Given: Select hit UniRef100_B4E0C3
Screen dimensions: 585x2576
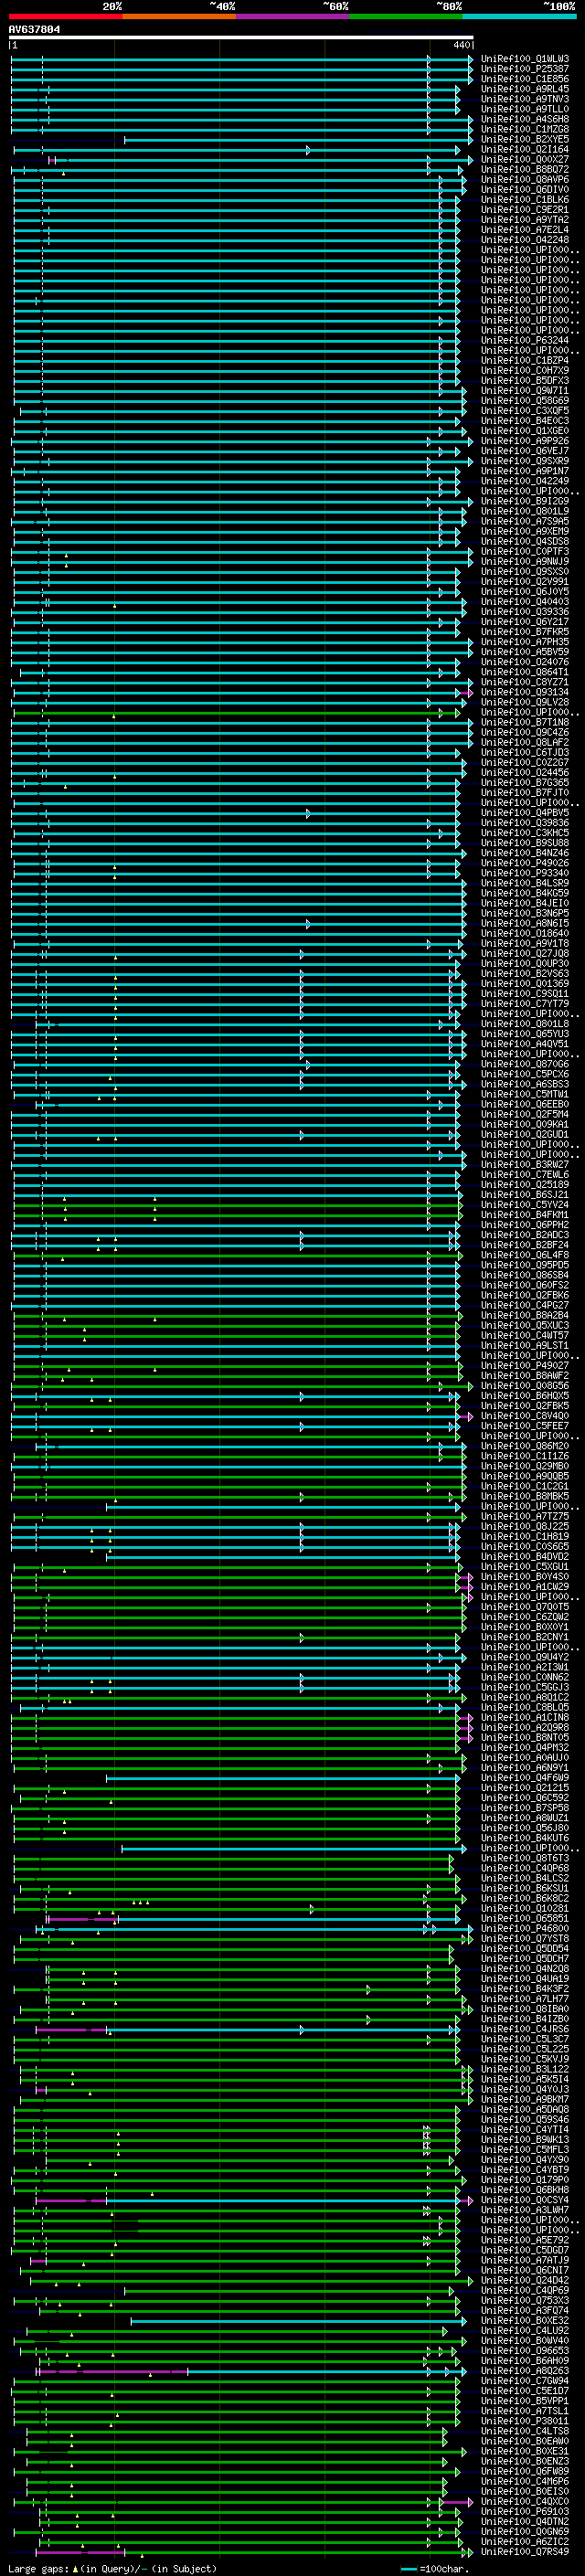Looking at the screenshot, I should click(525, 421).
